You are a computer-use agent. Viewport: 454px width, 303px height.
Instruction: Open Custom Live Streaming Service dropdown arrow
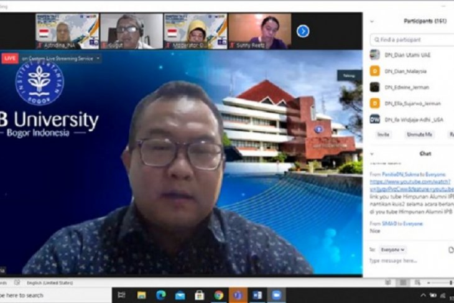pyautogui.click(x=98, y=58)
